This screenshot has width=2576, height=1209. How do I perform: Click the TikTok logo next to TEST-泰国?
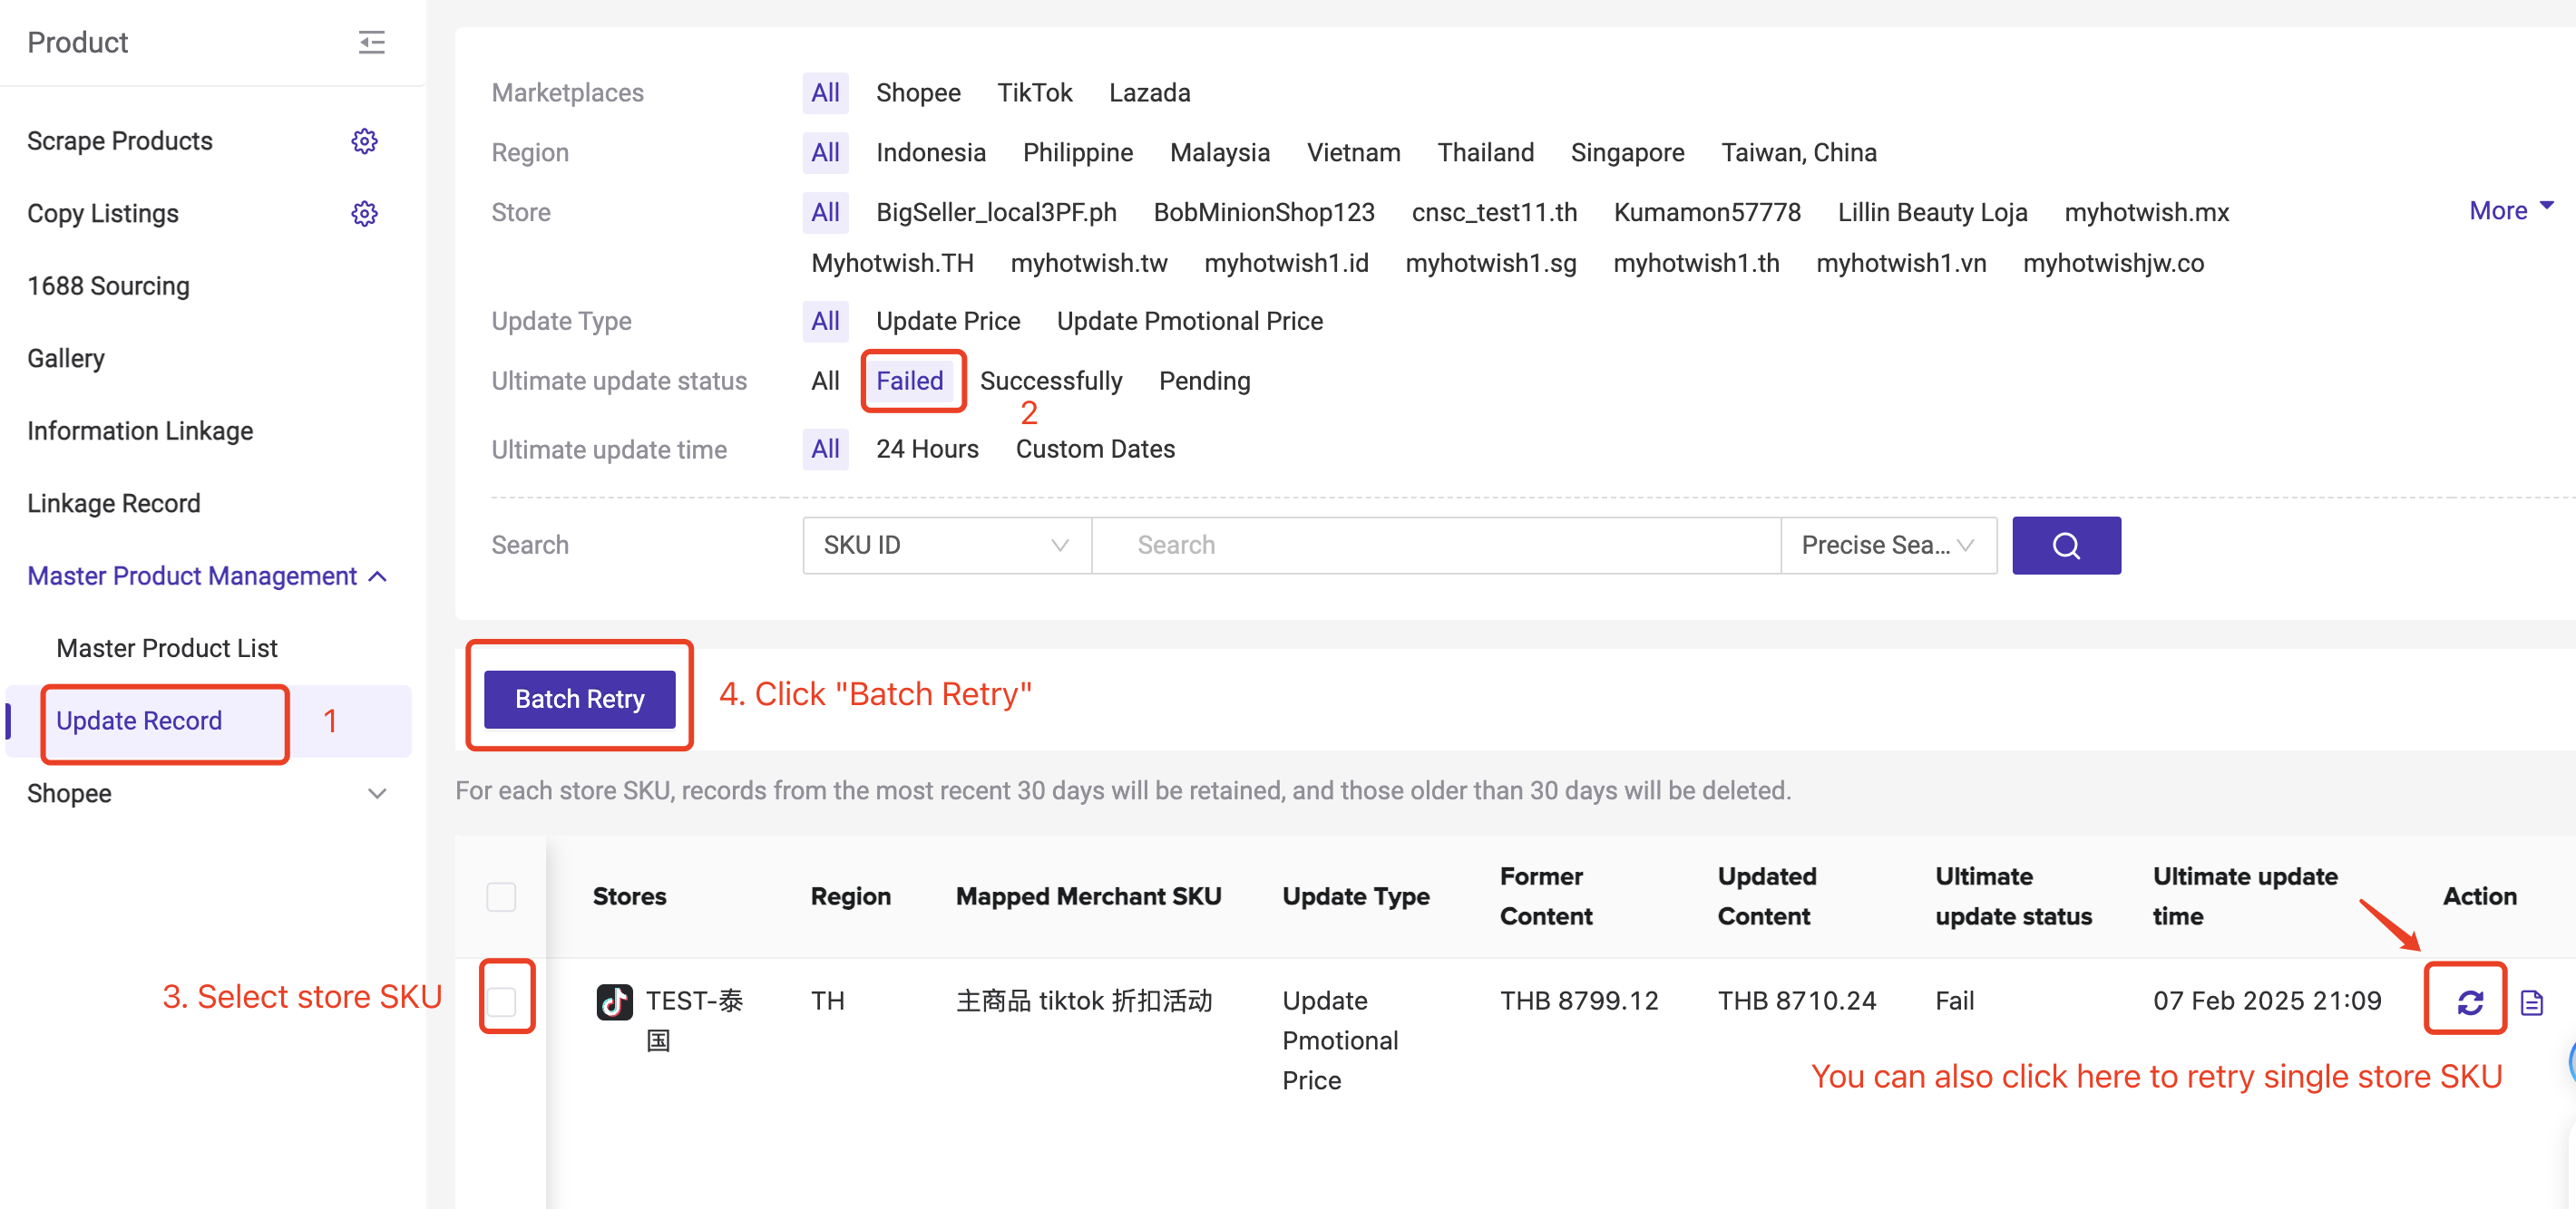614,1003
